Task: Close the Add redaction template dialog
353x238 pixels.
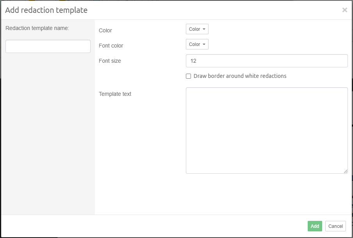Action: tap(344, 10)
